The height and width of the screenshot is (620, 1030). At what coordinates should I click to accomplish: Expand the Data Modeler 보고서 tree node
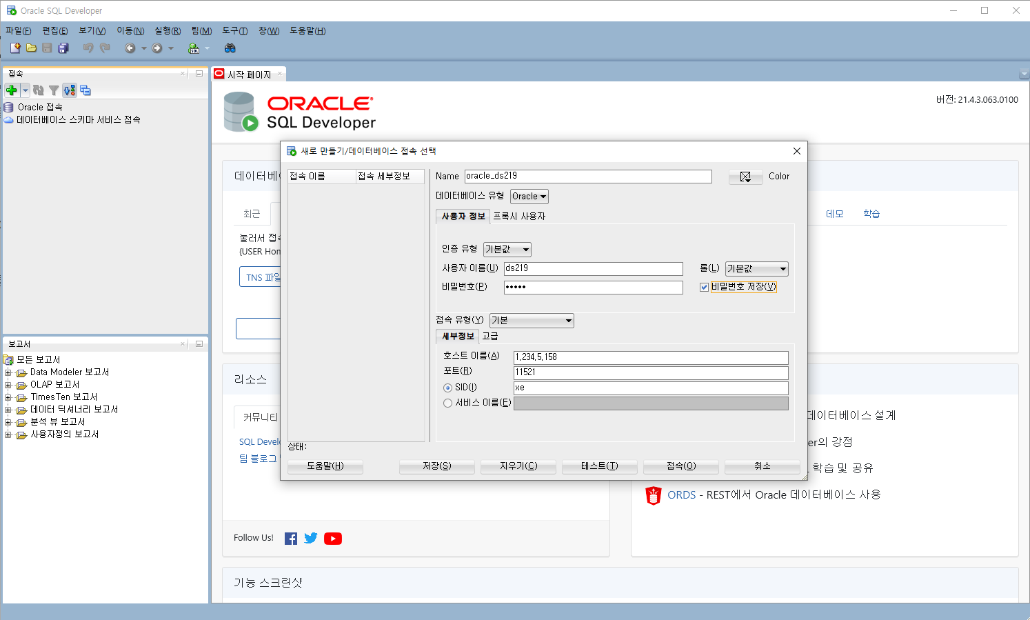point(8,372)
